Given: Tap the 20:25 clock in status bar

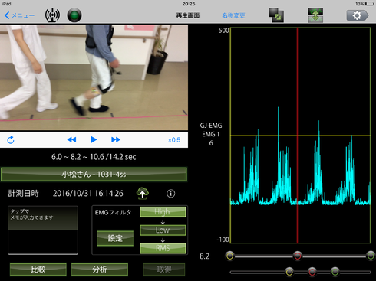Looking at the screenshot, I should pyautogui.click(x=189, y=4).
